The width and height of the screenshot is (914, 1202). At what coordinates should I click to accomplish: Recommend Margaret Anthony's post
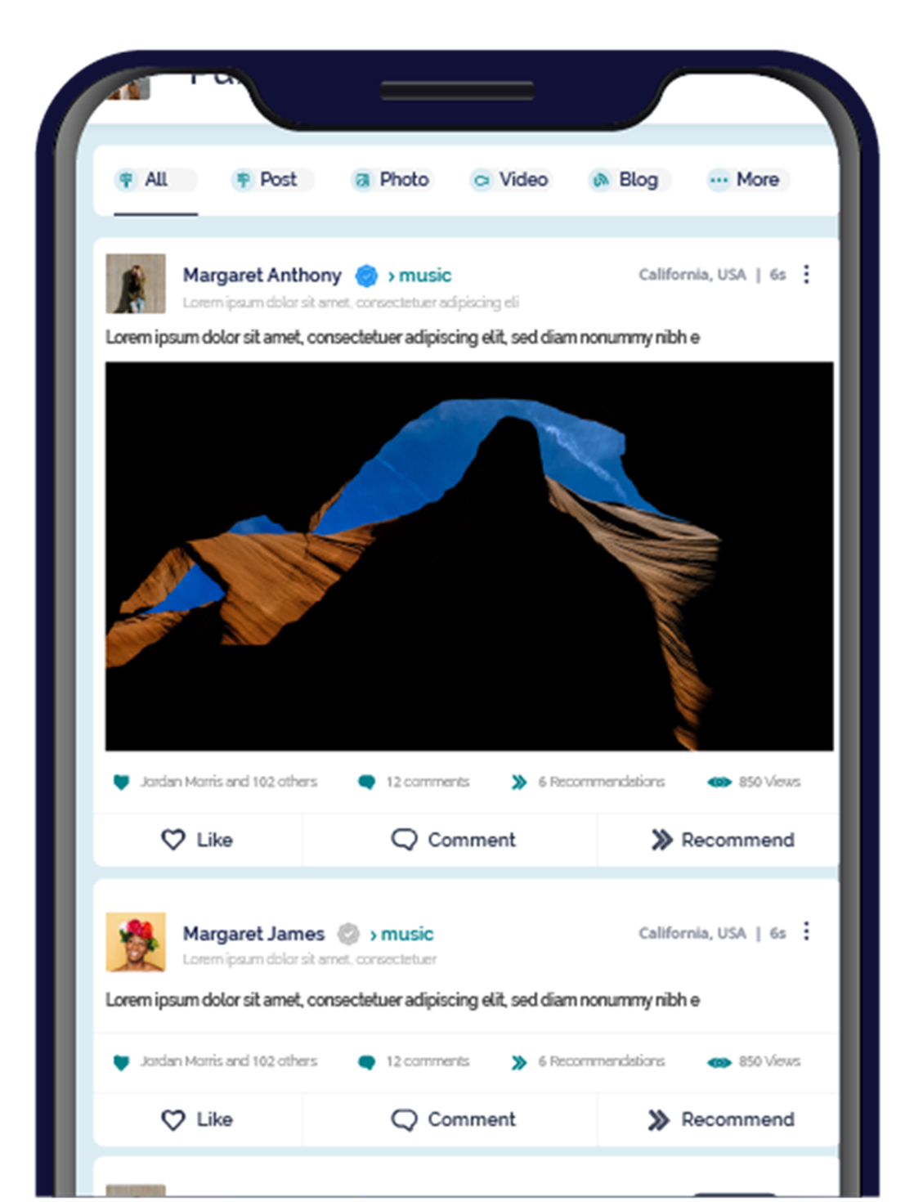[722, 840]
